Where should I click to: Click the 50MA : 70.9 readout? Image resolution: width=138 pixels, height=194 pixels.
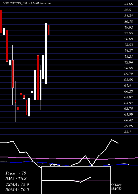click(17, 190)
